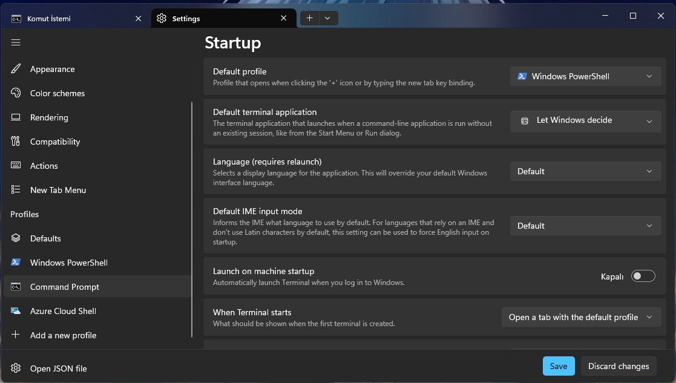This screenshot has height=383, width=676.
Task: Click the Actions keyboard icon
Action: point(16,165)
